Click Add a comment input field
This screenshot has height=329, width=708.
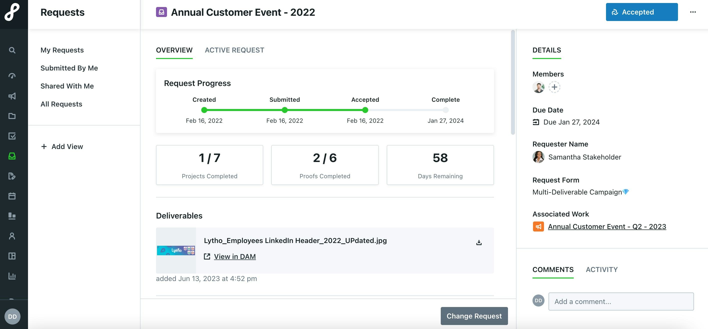pos(621,301)
